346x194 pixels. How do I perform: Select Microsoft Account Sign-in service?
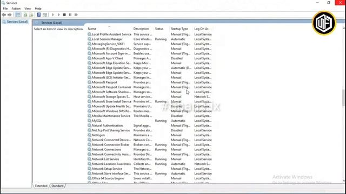point(111,54)
